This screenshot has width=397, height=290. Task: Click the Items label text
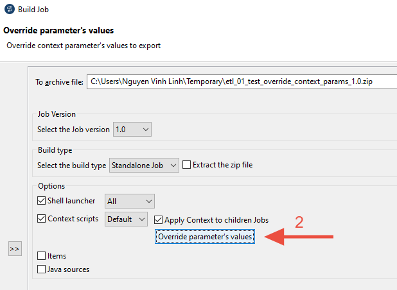(x=57, y=256)
